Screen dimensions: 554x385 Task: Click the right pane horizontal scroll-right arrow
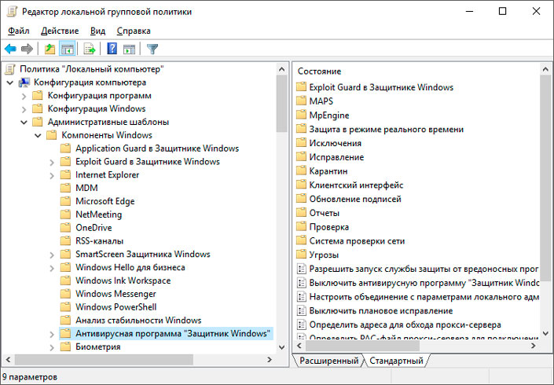tap(534, 346)
